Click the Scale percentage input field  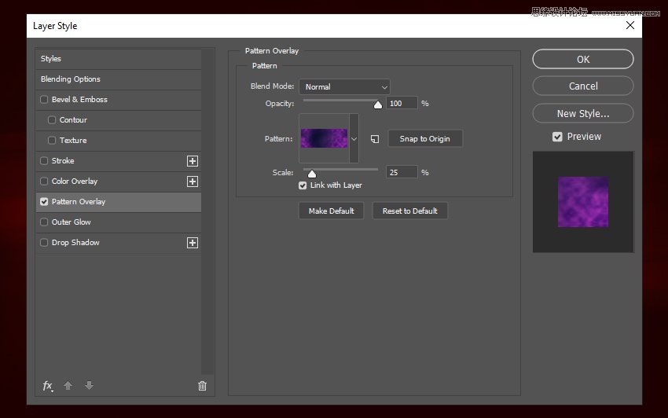tap(402, 172)
